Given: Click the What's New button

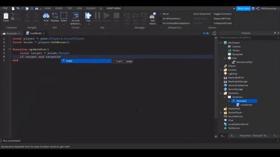Looking at the screenshot, I should point(243,8).
